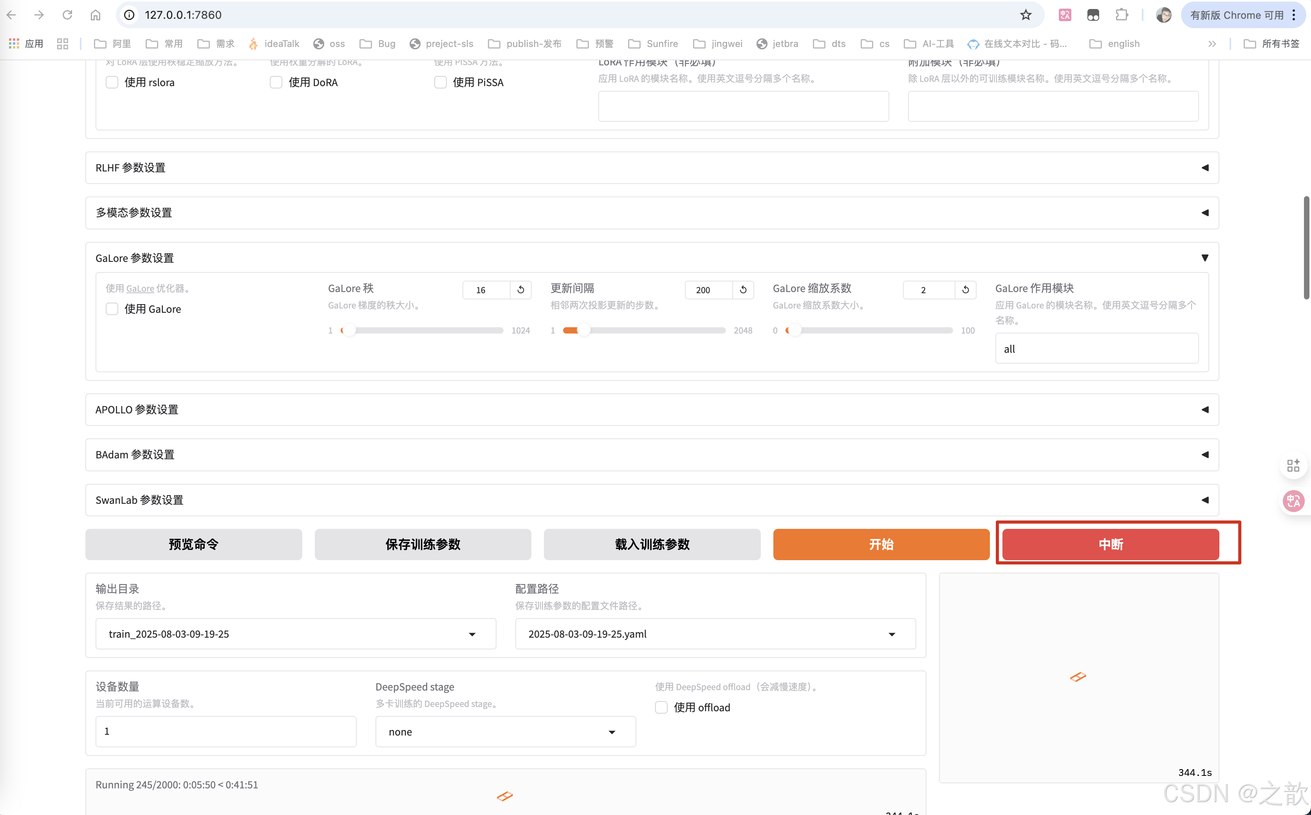Open the ideaTalk bookmark
The image size is (1311, 815).
(274, 44)
